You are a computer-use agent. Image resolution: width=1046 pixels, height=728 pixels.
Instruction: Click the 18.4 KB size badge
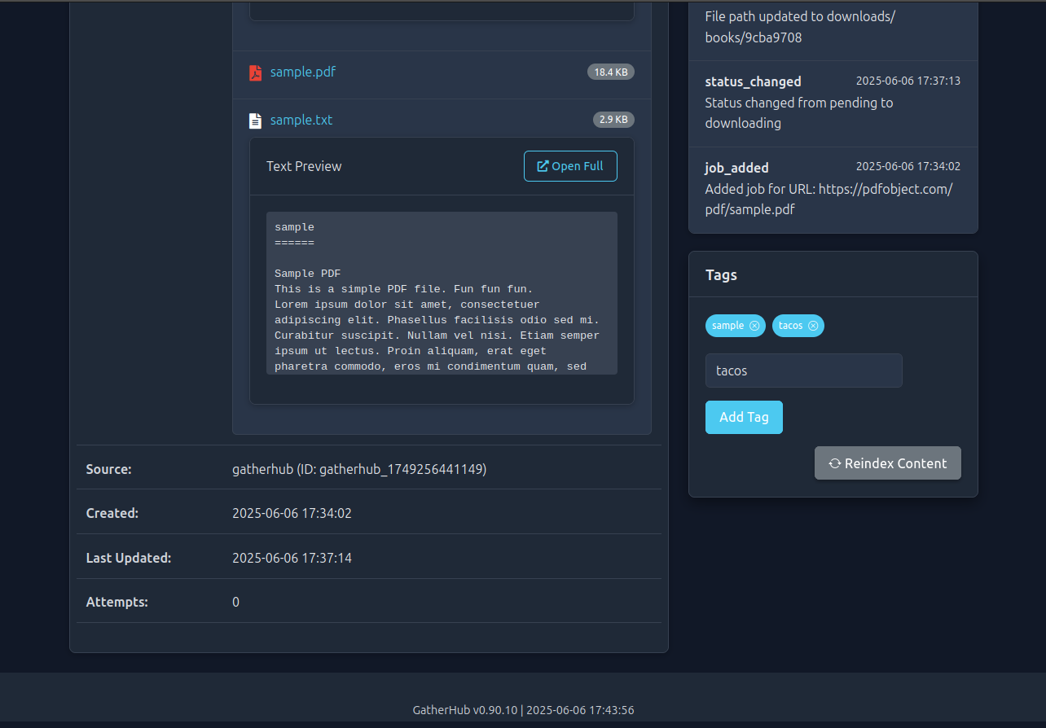click(610, 72)
